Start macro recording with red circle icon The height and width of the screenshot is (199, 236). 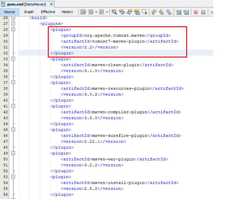[196, 12]
